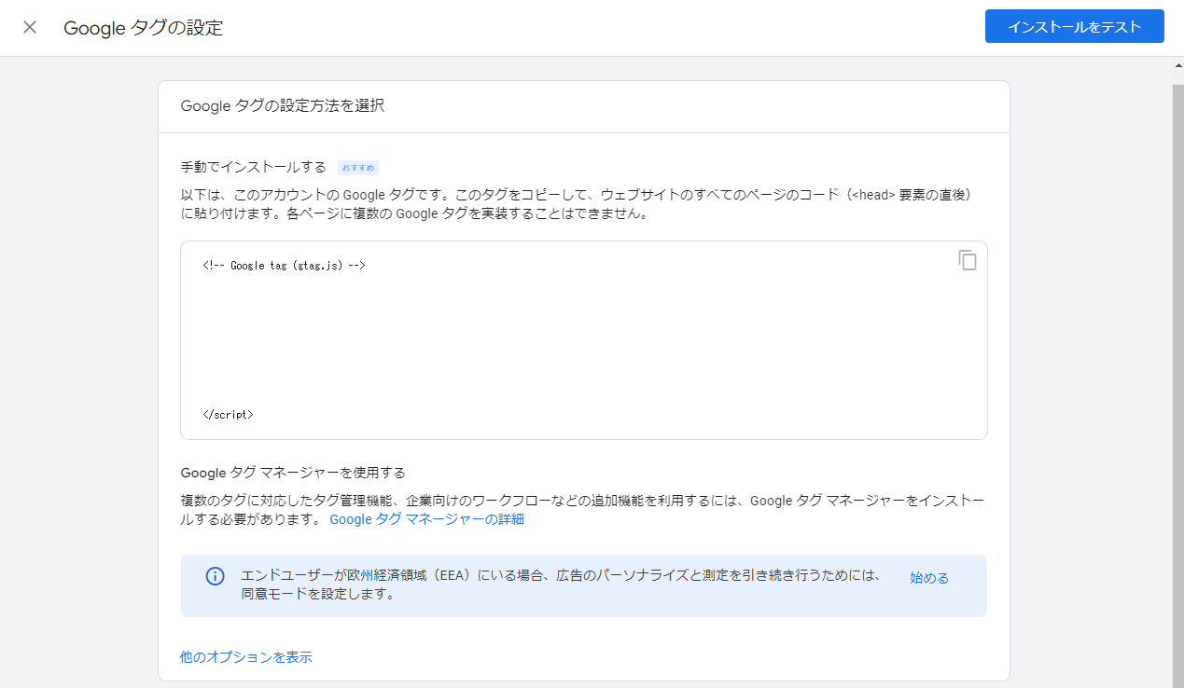
Task: Click the Google タグの設定 page title
Action: point(144,28)
